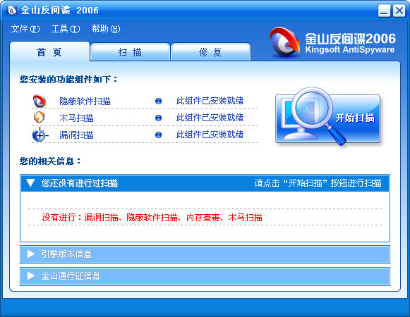
Task: Switch to the 修复 tab
Action: (210, 53)
